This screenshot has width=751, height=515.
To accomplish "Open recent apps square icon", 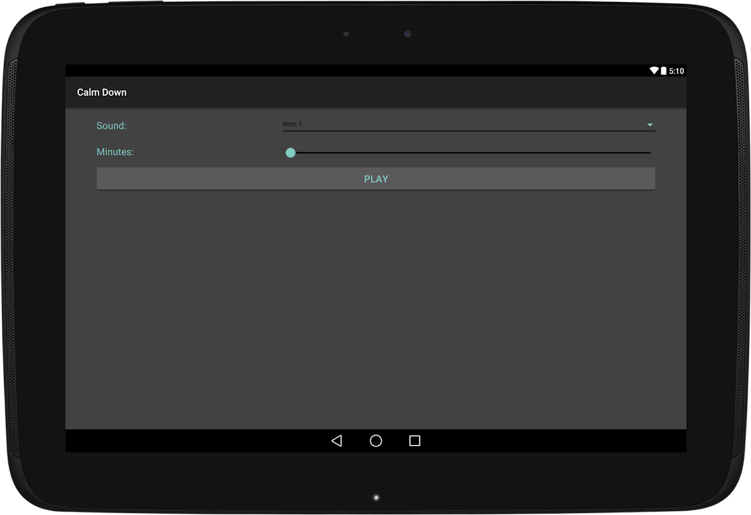I will click(415, 441).
